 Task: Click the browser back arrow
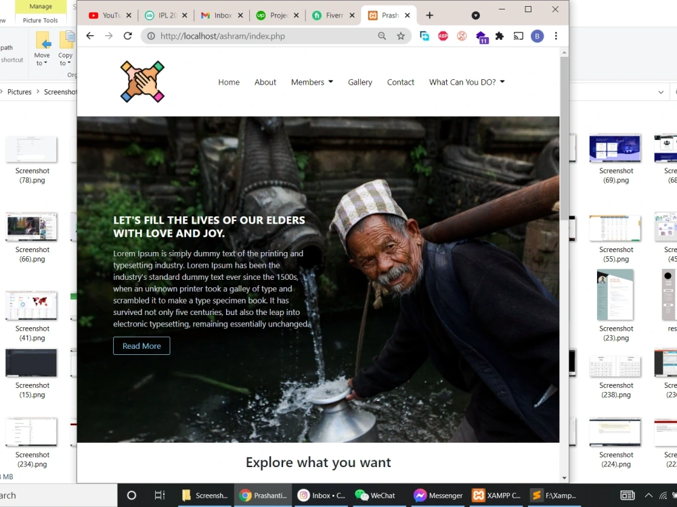90,36
